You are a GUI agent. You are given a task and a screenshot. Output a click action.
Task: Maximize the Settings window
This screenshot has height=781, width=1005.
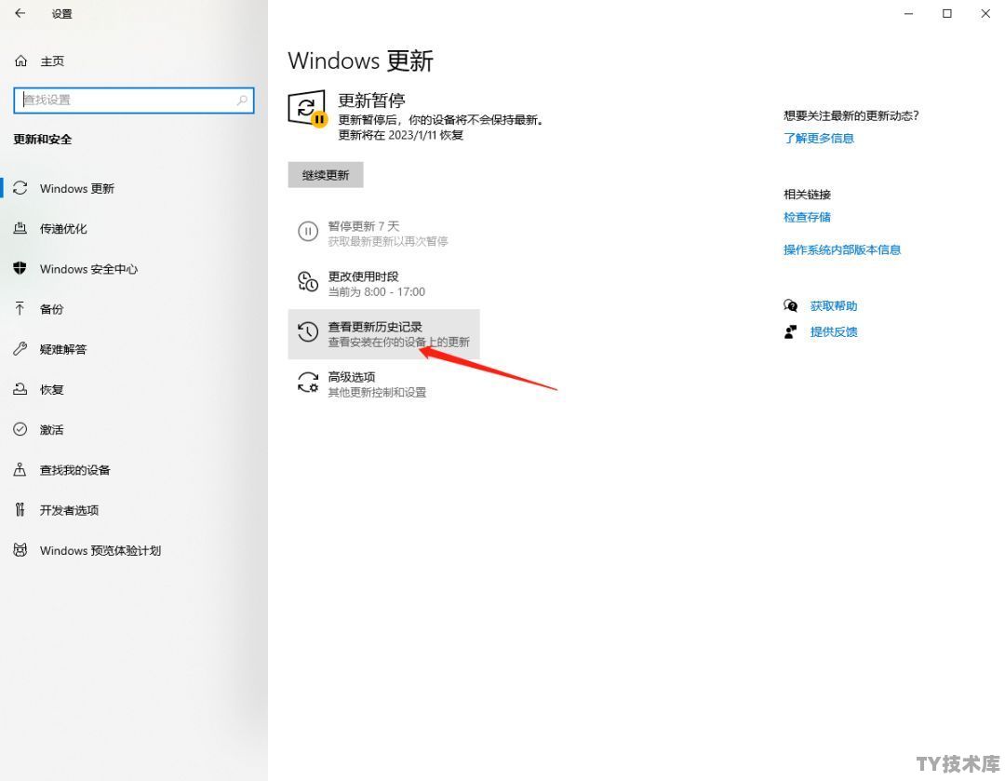click(x=946, y=13)
